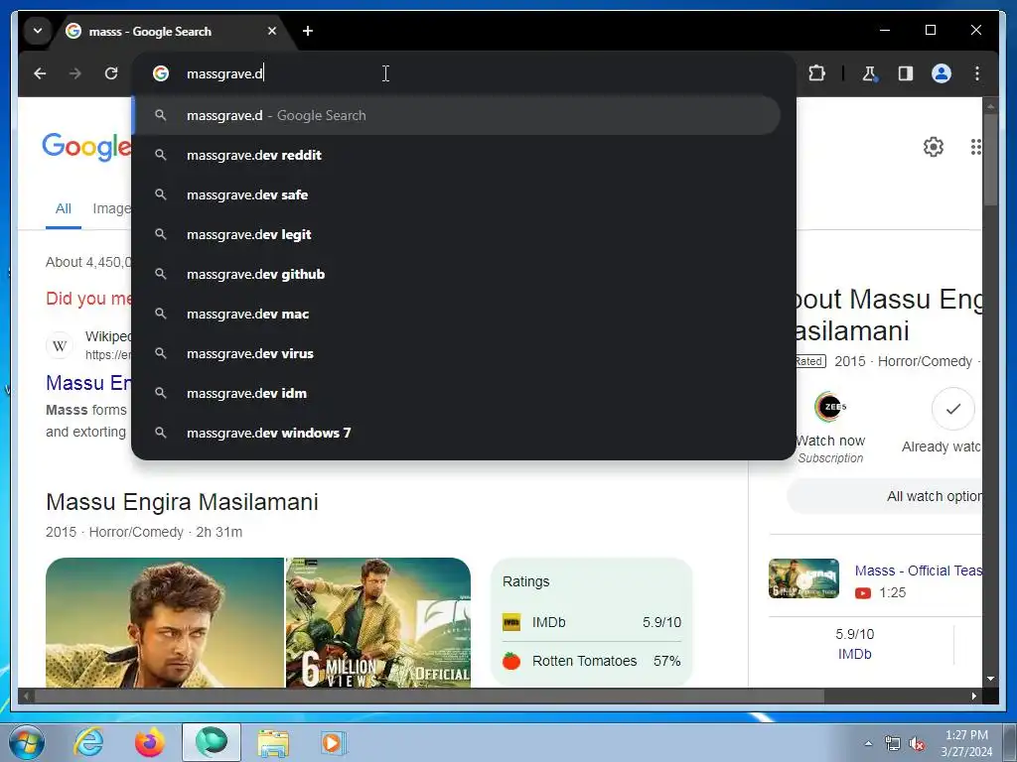1017x762 pixels.
Task: Launch Firefox from taskbar
Action: coord(150,742)
